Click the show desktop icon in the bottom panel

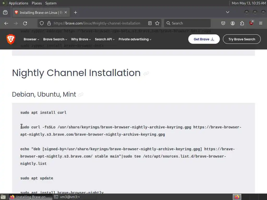pos(3,197)
